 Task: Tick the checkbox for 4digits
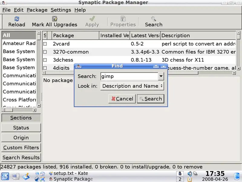click(x=45, y=68)
